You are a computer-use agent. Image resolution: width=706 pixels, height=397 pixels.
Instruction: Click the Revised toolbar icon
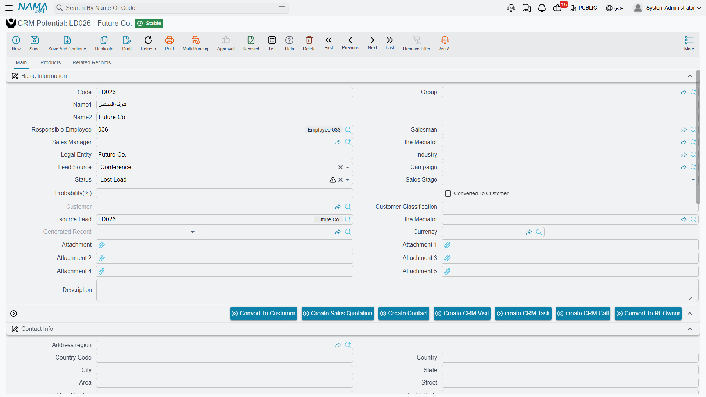coord(251,43)
